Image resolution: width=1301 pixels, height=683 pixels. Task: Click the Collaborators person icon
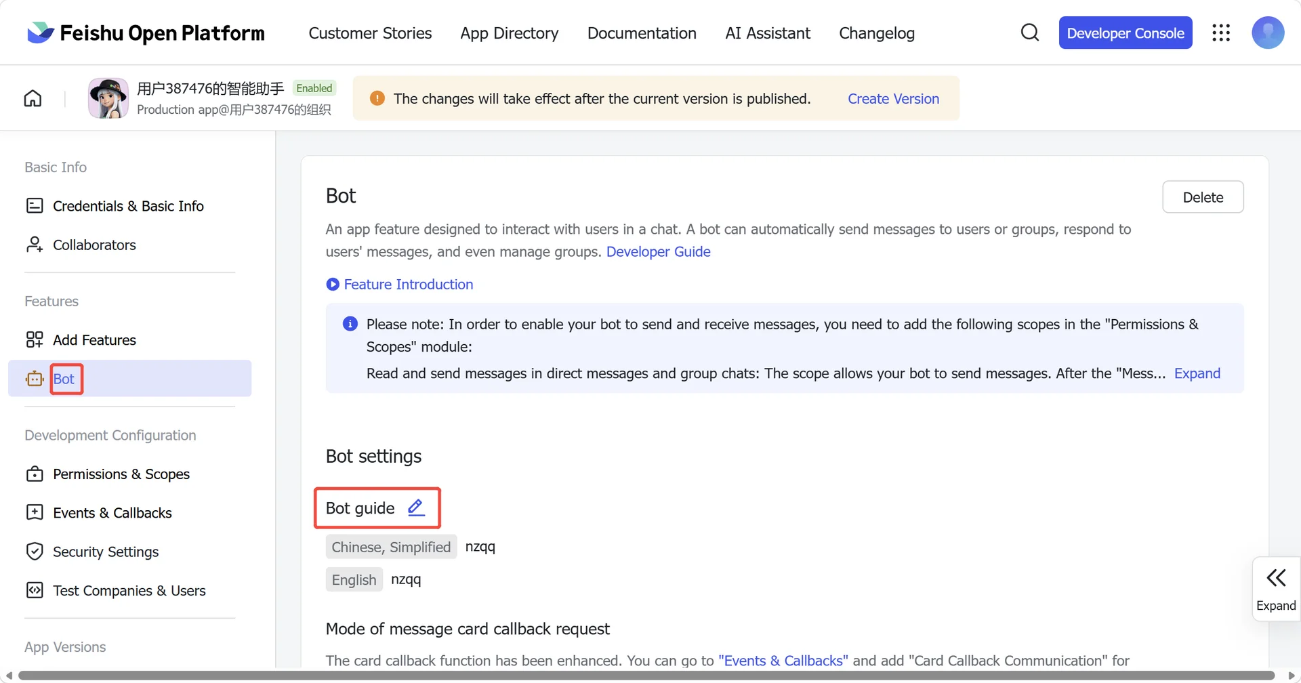pos(35,245)
